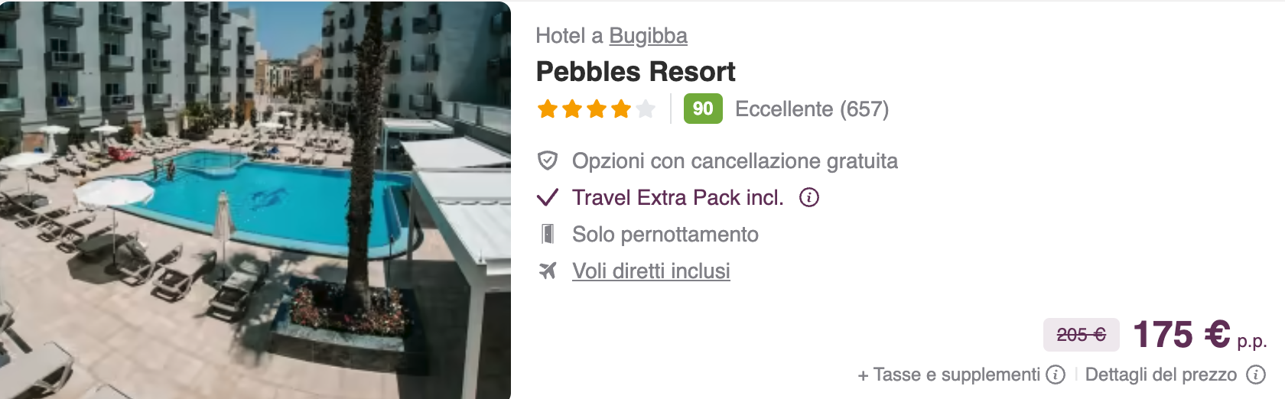Click the door icon for Solo pernottamento

548,234
